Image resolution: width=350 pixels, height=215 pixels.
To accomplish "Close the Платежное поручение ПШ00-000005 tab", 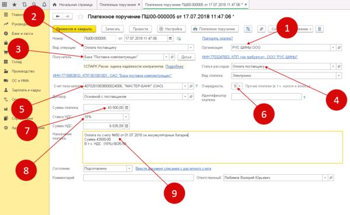I will (x=246, y=5).
